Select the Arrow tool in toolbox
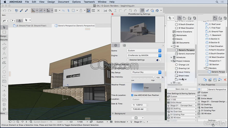 4,27
